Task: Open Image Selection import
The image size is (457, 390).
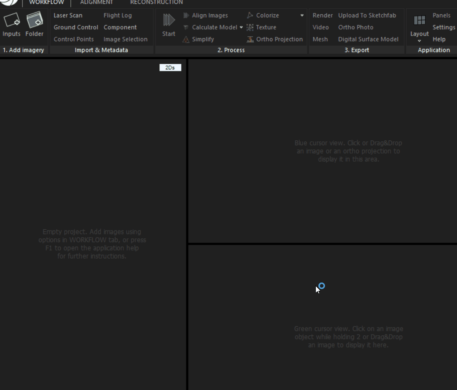Action: click(x=126, y=39)
